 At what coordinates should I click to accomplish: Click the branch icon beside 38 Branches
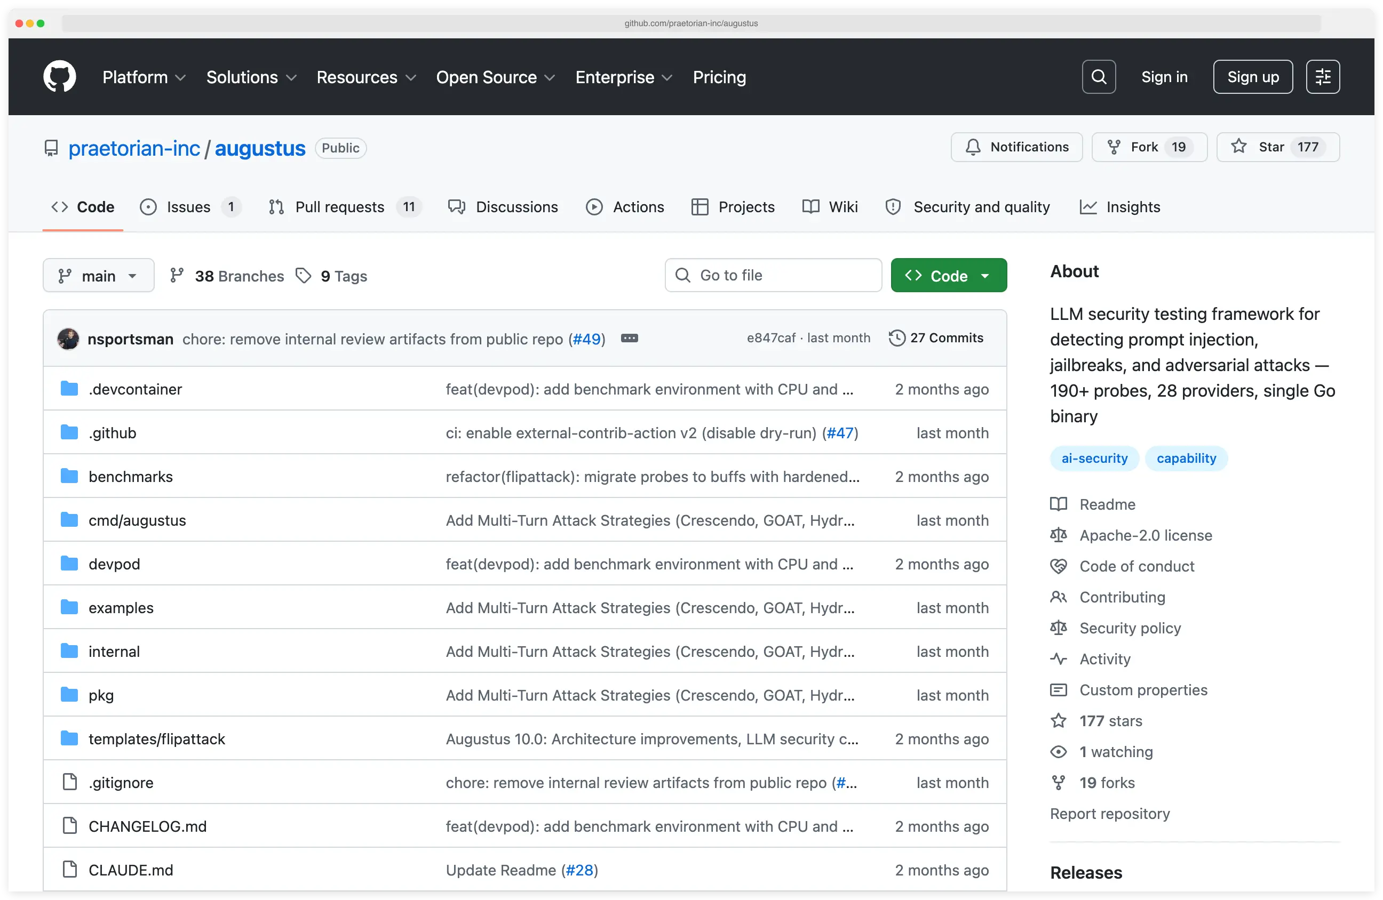177,275
